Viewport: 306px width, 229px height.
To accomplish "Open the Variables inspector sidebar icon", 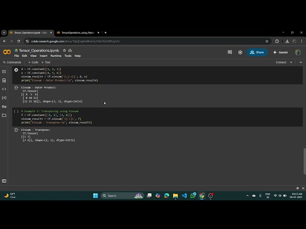I will coord(4,98).
